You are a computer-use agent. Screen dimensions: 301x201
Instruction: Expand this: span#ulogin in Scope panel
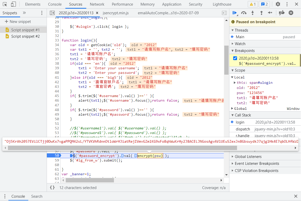(x=235, y=82)
